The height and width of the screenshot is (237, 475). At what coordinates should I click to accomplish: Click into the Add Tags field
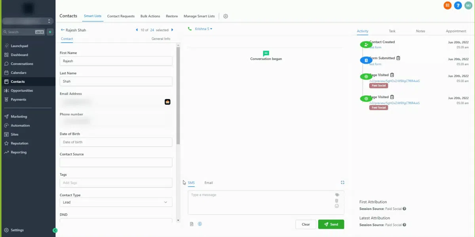point(116,183)
